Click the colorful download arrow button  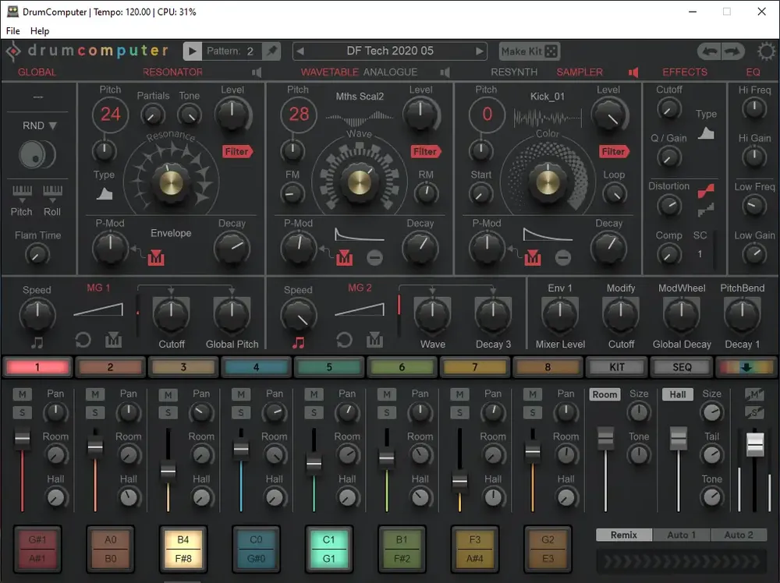pyautogui.click(x=746, y=367)
